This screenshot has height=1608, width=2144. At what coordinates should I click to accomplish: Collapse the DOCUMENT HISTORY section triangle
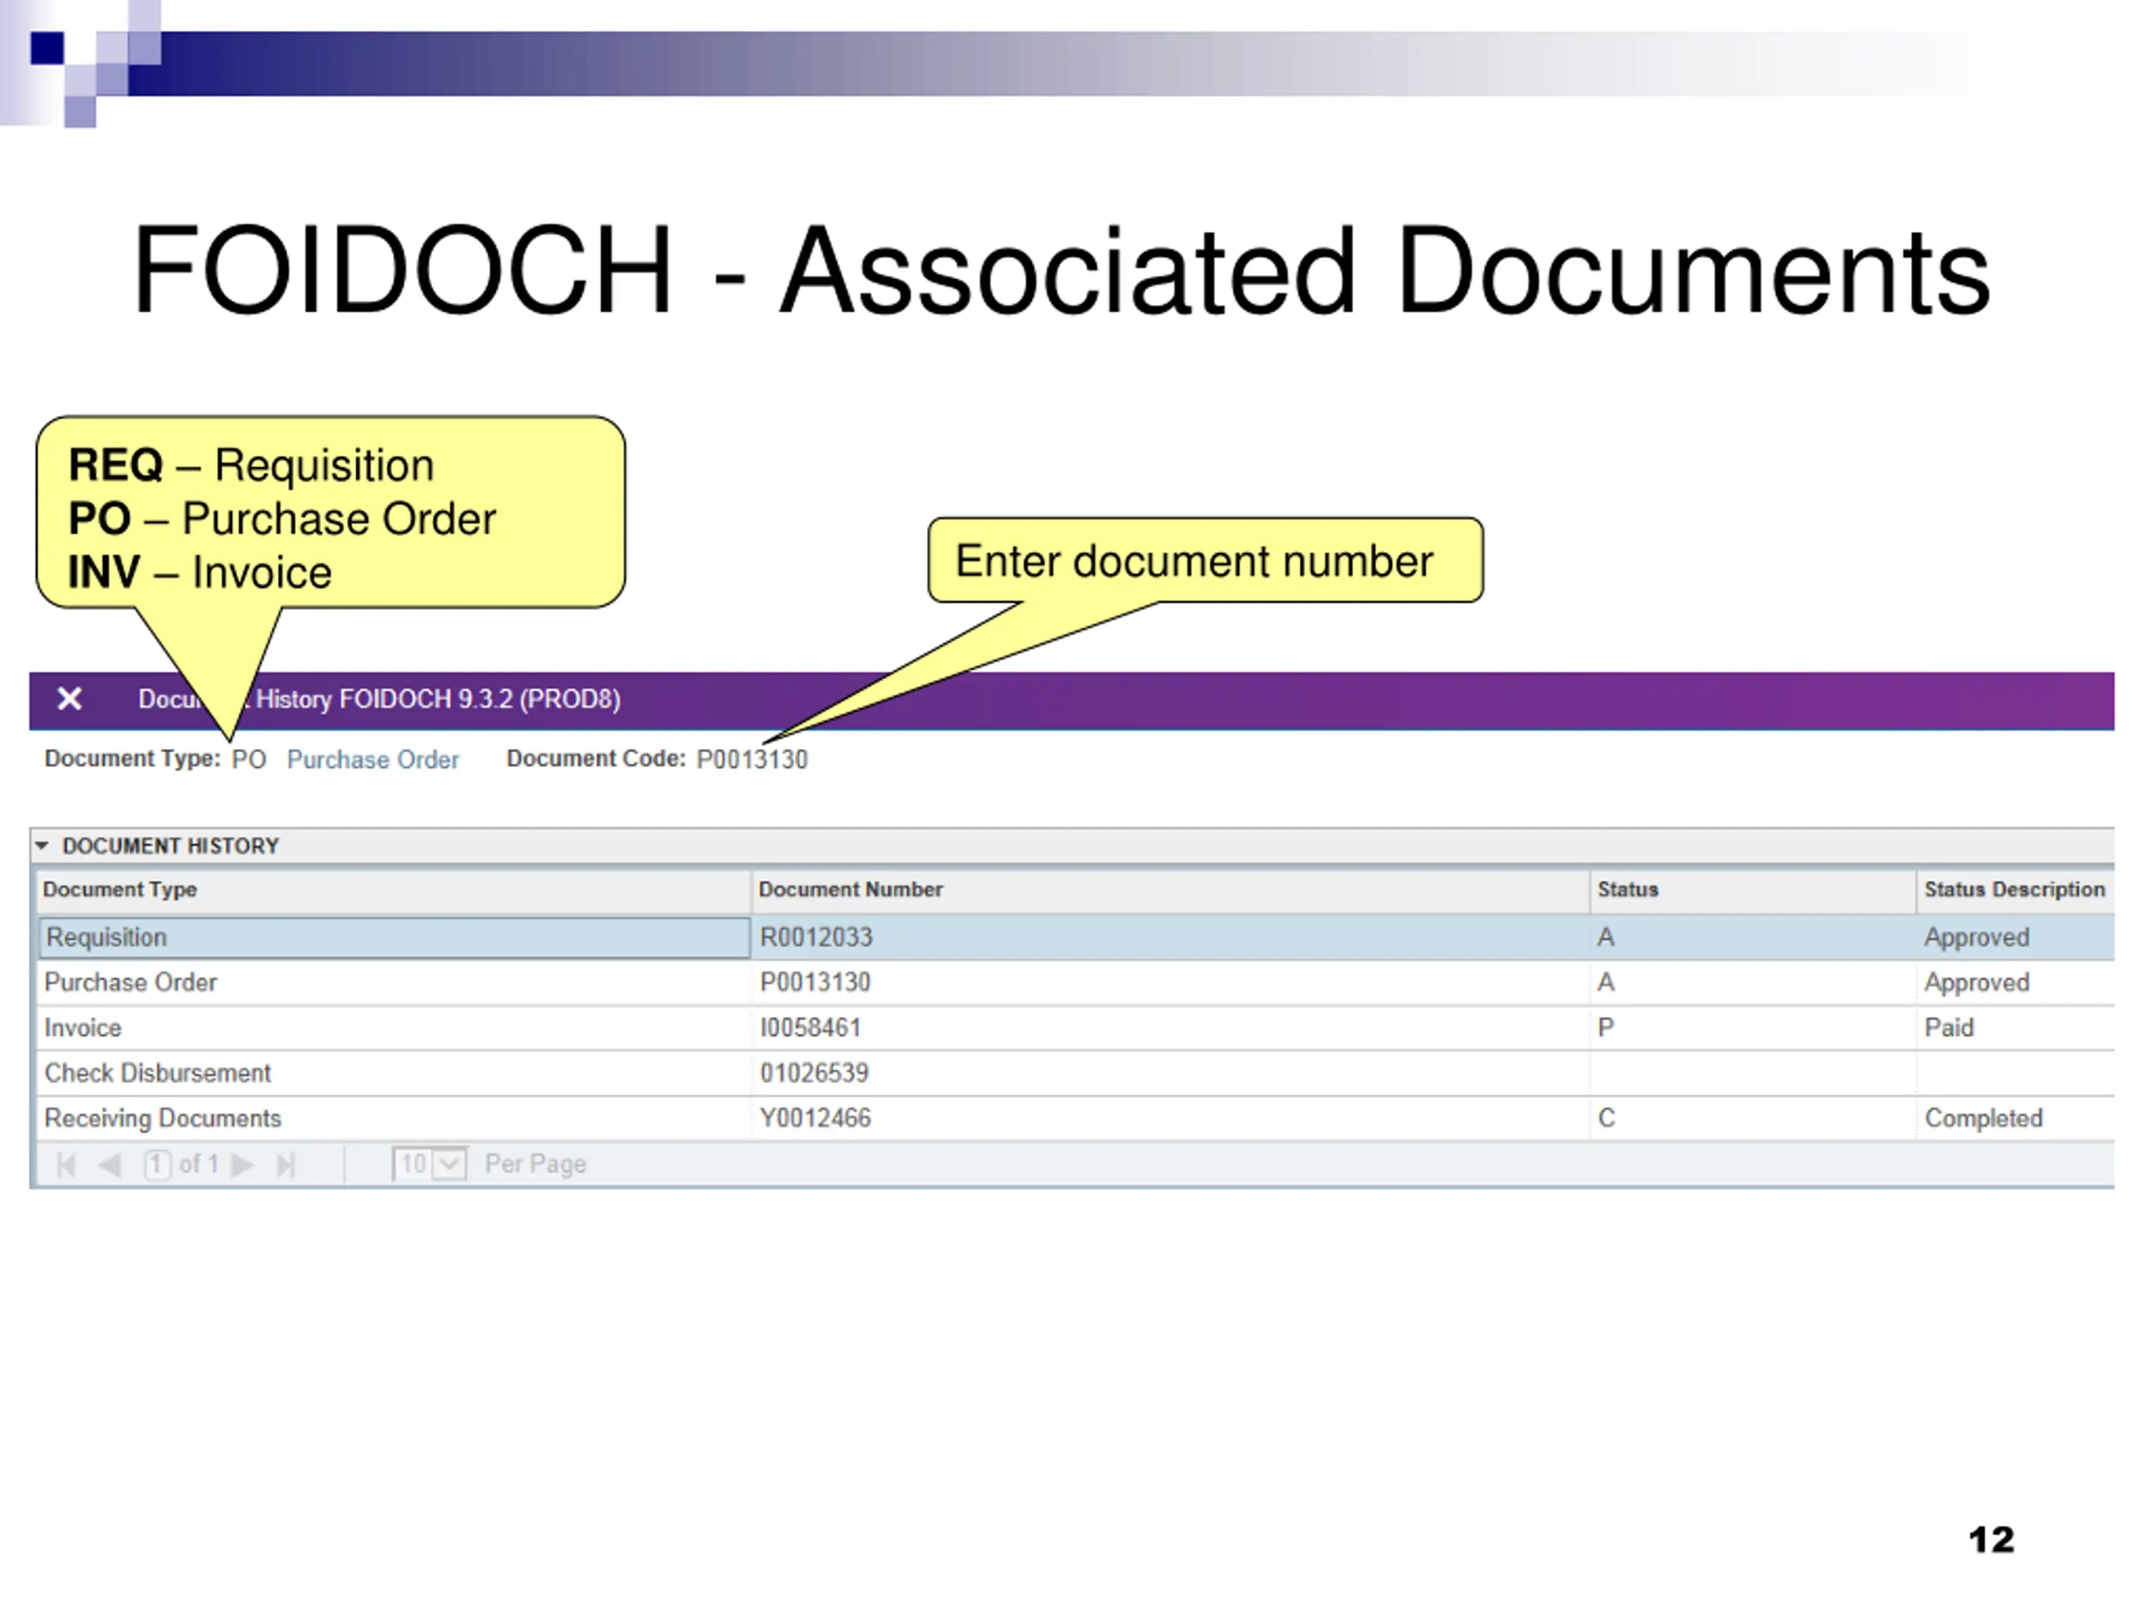(x=42, y=846)
